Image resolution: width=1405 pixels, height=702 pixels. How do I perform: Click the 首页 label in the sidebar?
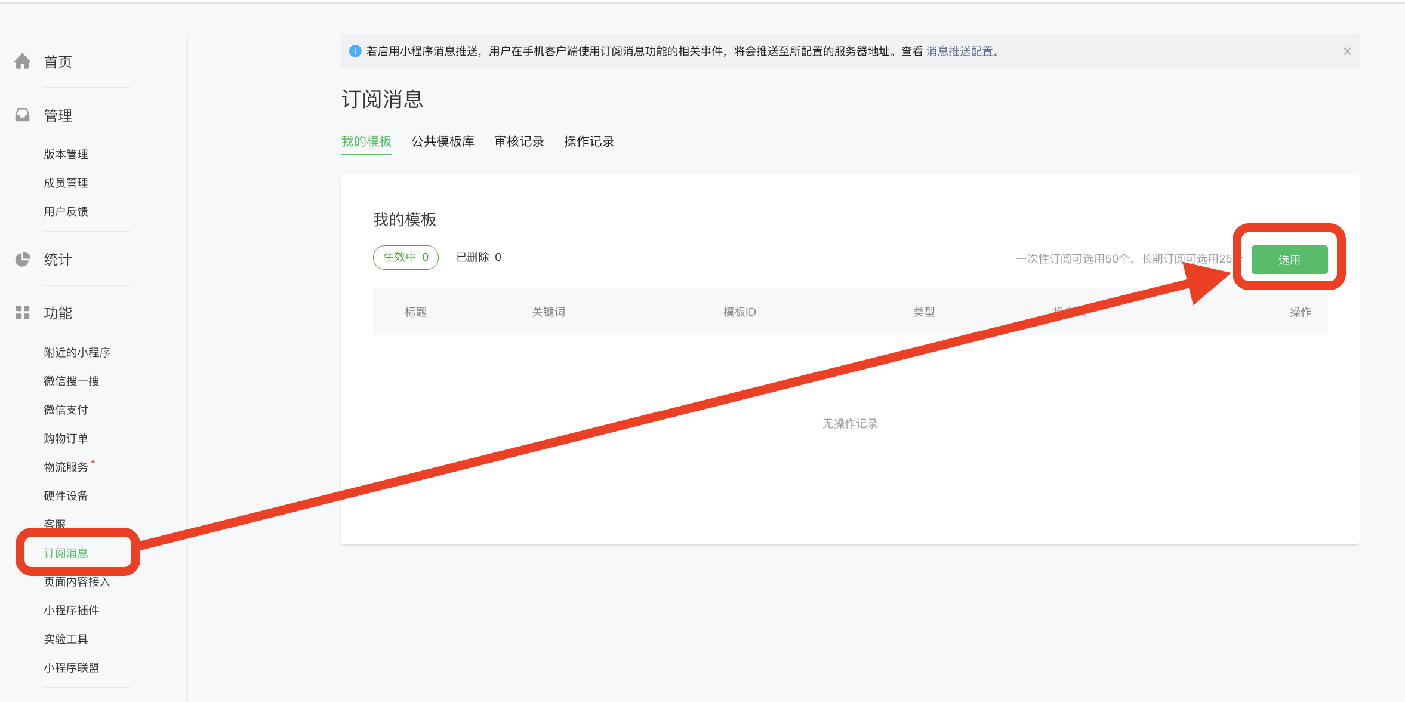pyautogui.click(x=58, y=62)
